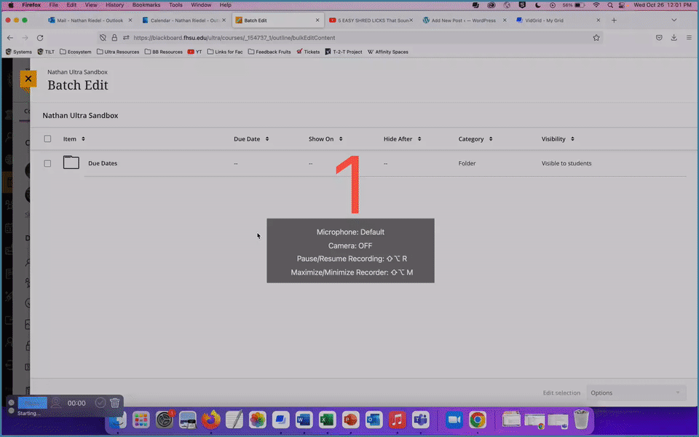Launch Microsoft Word from the Dock
Screen dimensions: 699x437
pyautogui.click(x=304, y=420)
